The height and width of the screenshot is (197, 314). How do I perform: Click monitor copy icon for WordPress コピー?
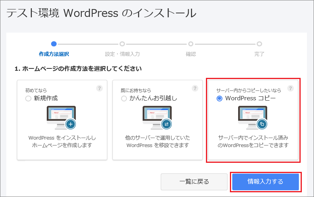point(253,118)
